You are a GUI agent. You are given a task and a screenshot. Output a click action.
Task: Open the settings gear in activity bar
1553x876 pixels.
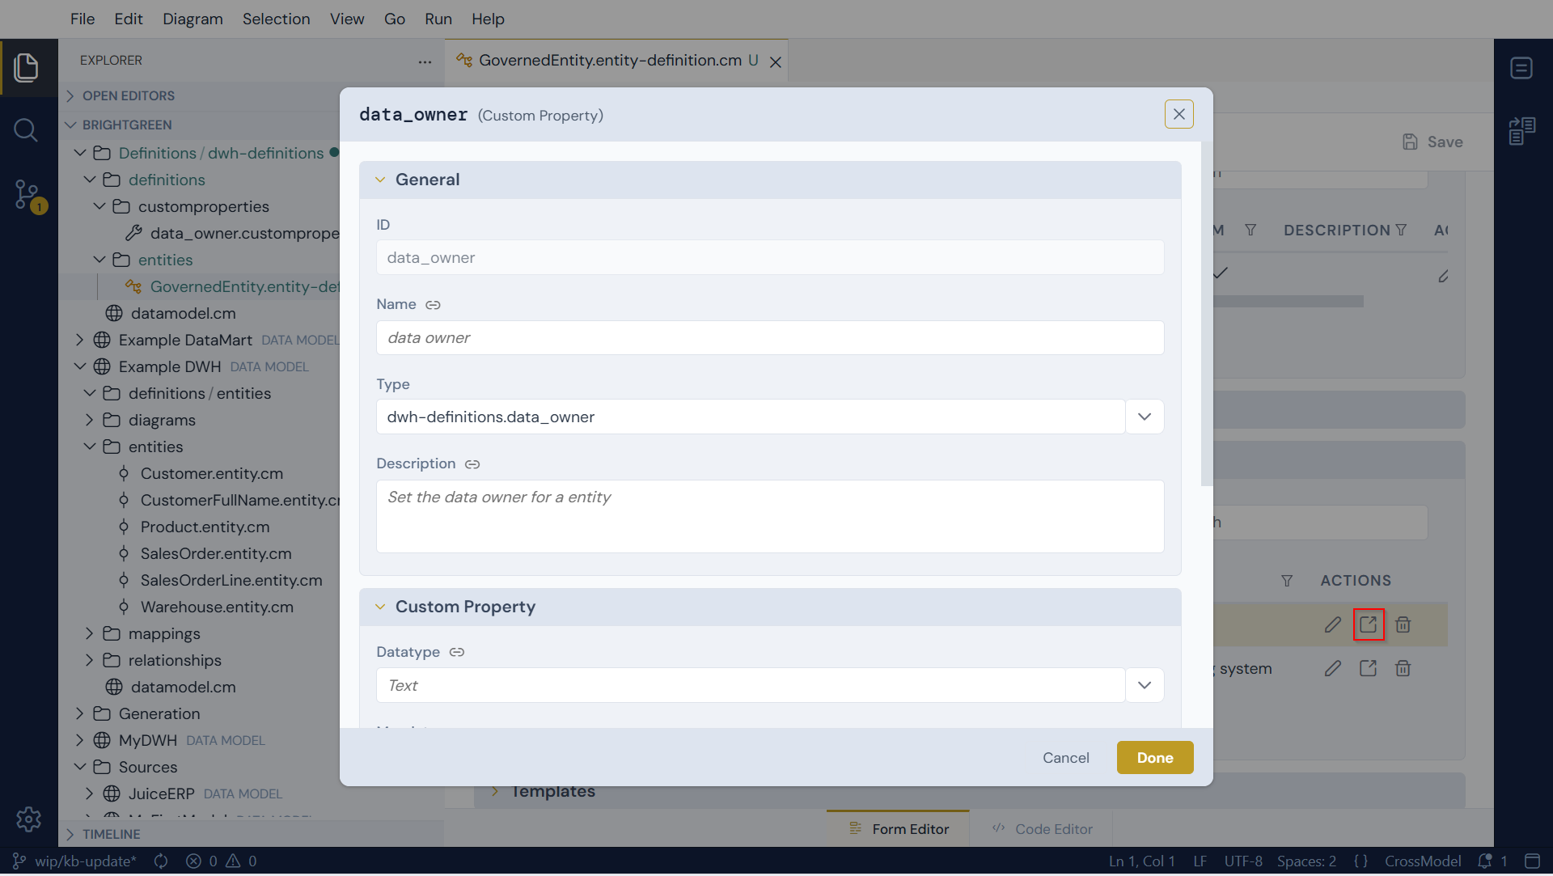[28, 819]
